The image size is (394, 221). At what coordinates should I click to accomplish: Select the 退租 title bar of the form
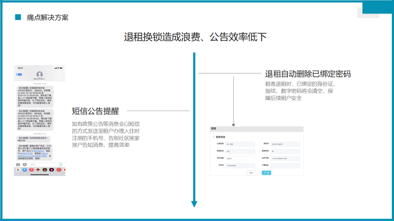213,128
